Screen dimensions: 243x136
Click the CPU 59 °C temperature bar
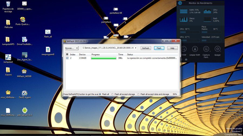pyautogui.click(x=189, y=32)
